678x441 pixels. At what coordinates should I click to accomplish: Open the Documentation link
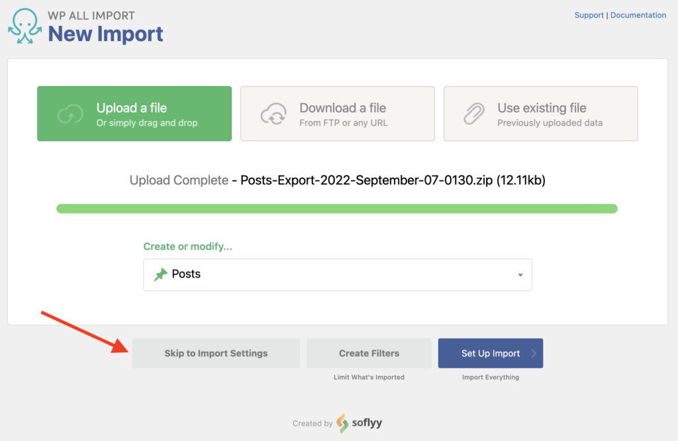(x=638, y=15)
